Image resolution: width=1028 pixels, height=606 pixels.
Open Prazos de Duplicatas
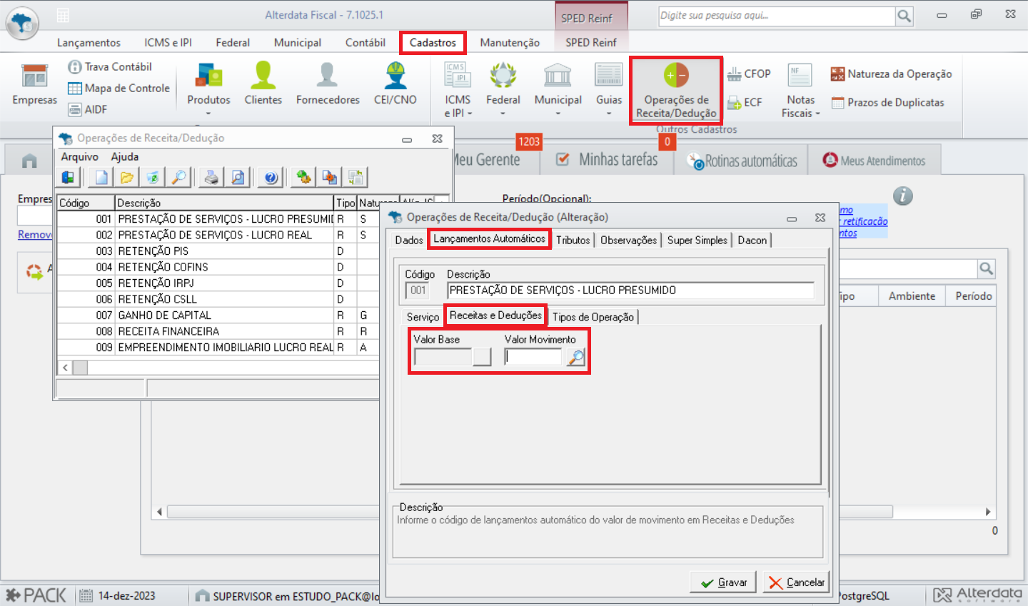click(x=887, y=102)
